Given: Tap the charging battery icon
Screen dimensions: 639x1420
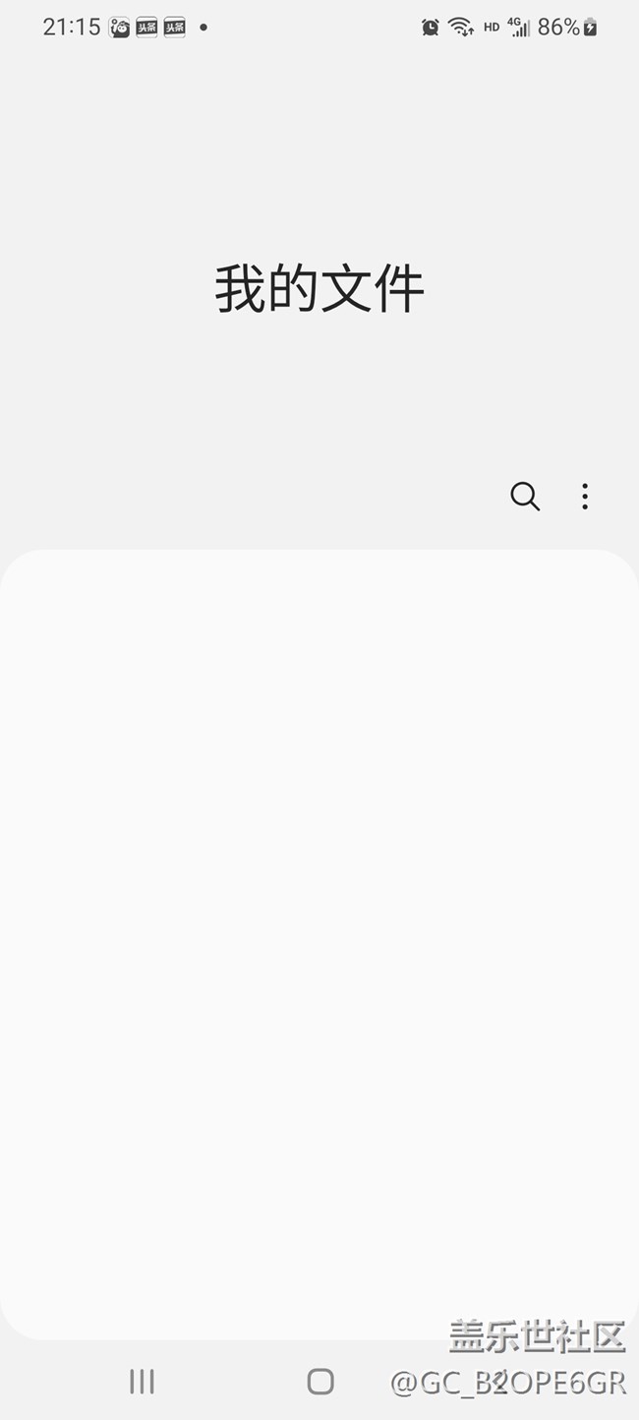Looking at the screenshot, I should (x=590, y=28).
